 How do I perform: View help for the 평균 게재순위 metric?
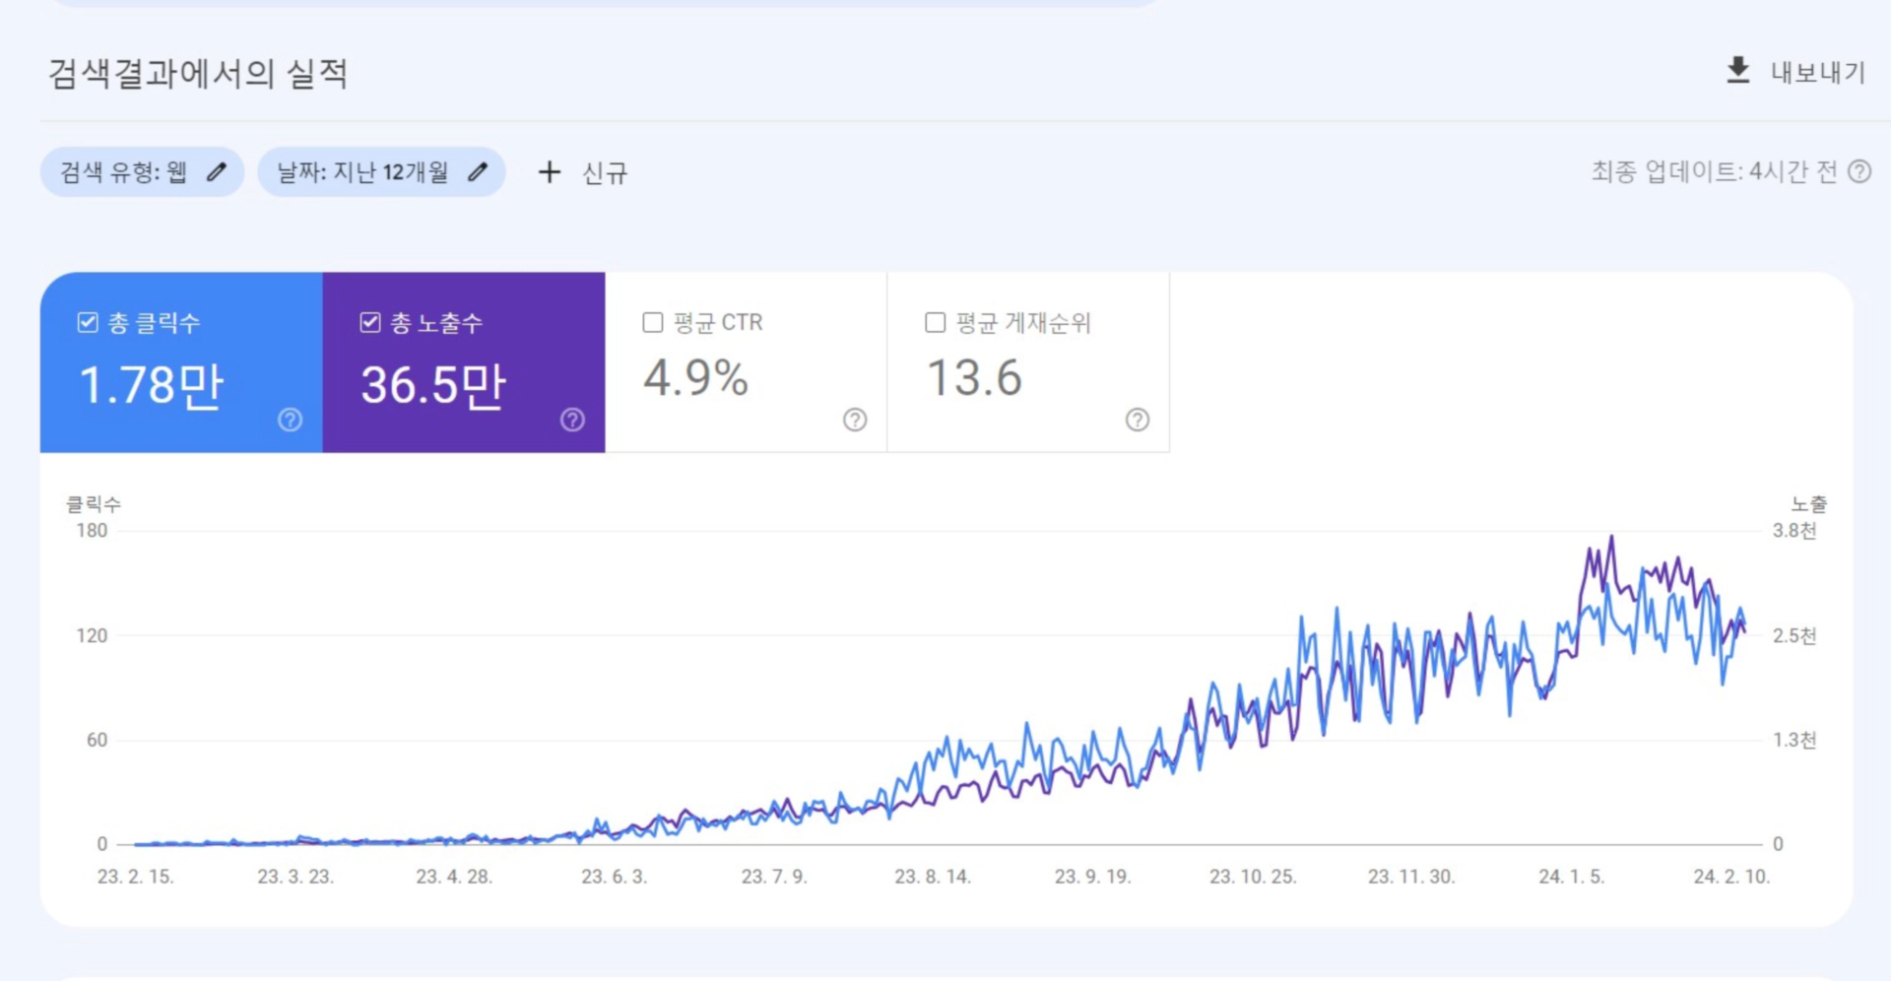tap(1138, 421)
